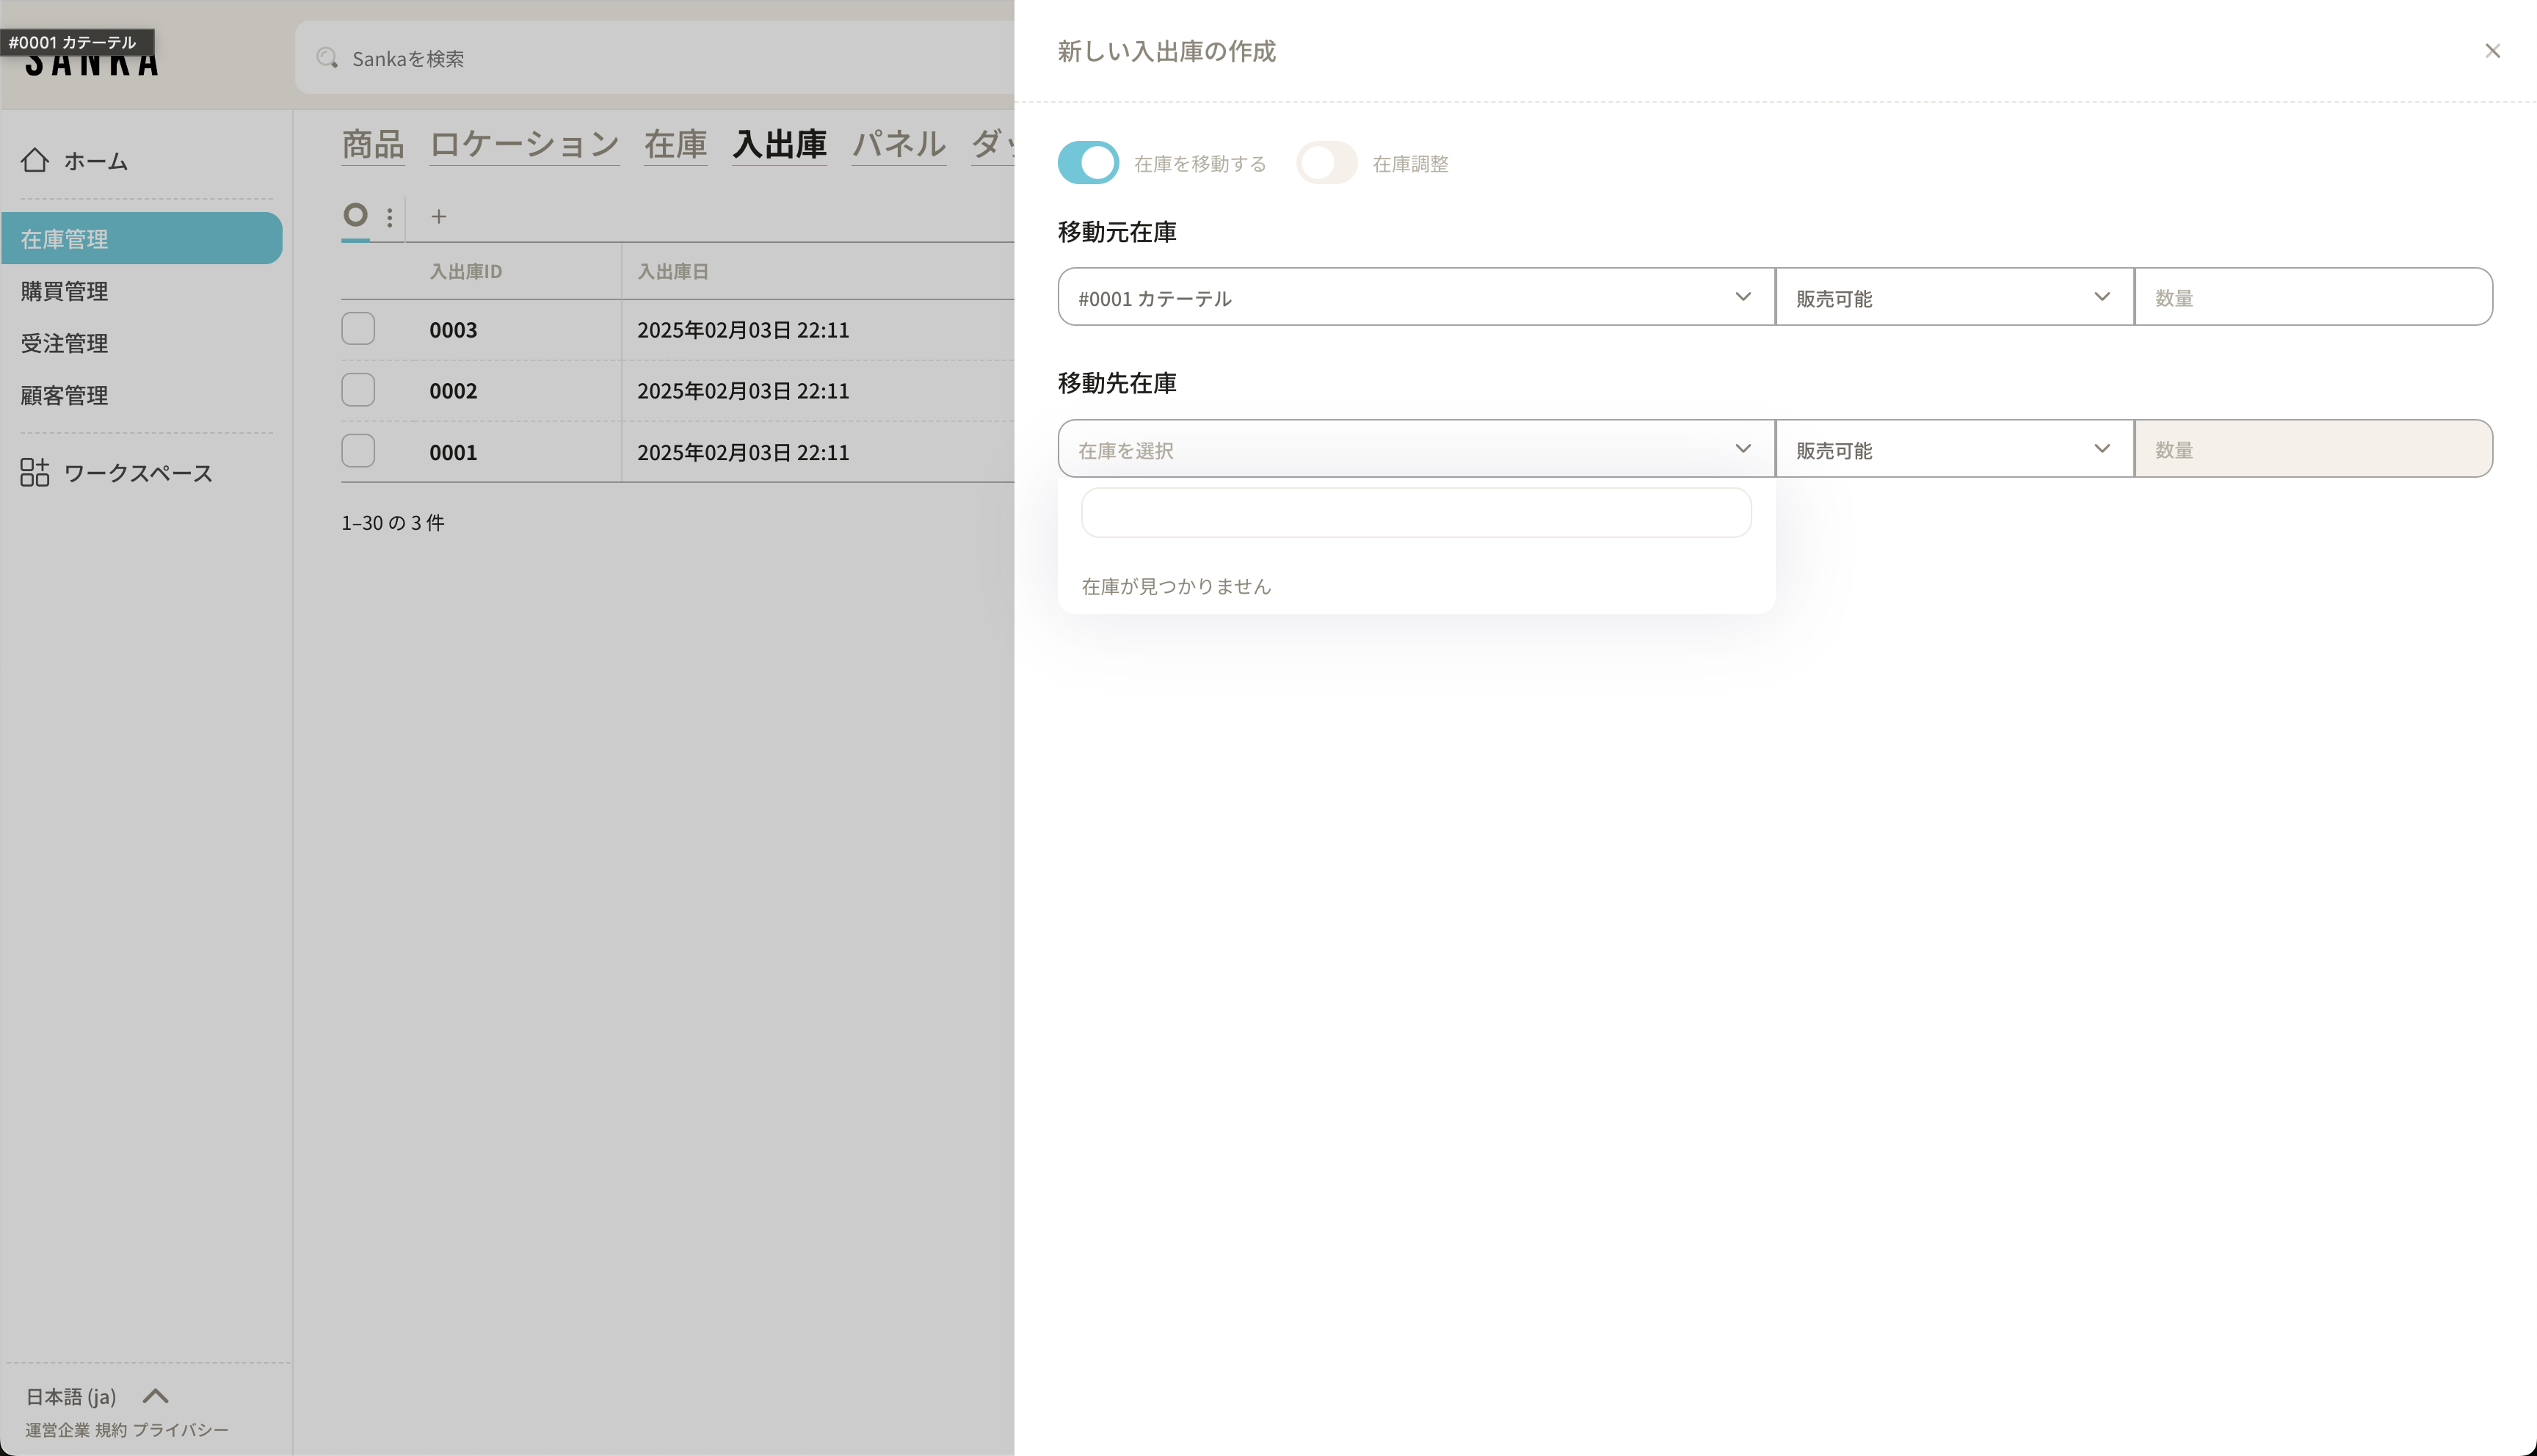Check the box for row 0003
The height and width of the screenshot is (1456, 2537).
(358, 329)
